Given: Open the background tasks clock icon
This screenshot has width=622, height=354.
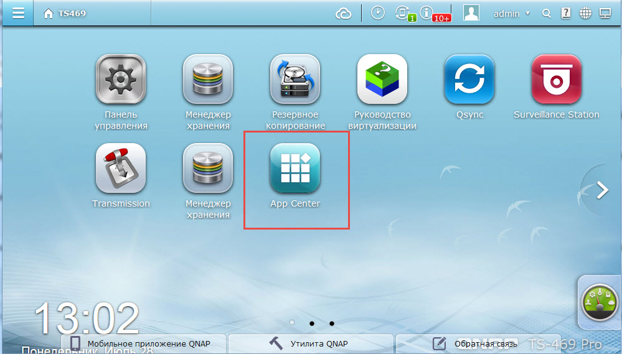Looking at the screenshot, I should (x=378, y=13).
